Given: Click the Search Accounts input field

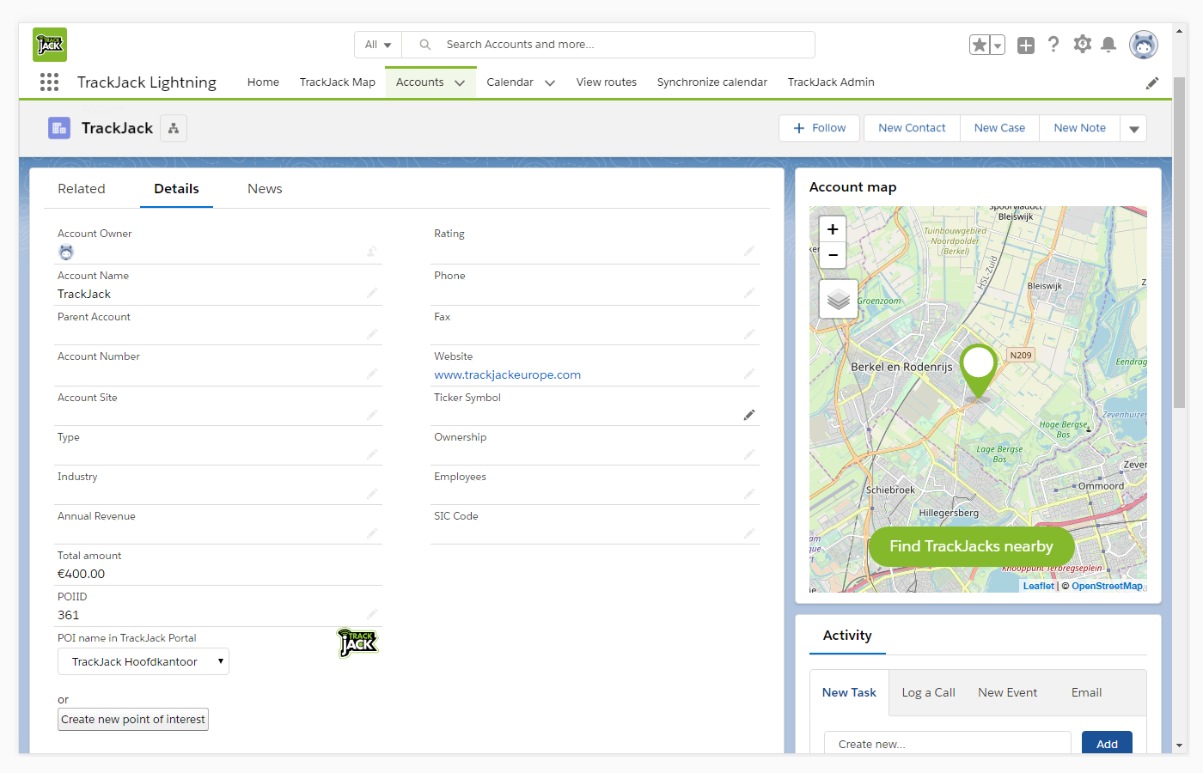Looking at the screenshot, I should (619, 45).
